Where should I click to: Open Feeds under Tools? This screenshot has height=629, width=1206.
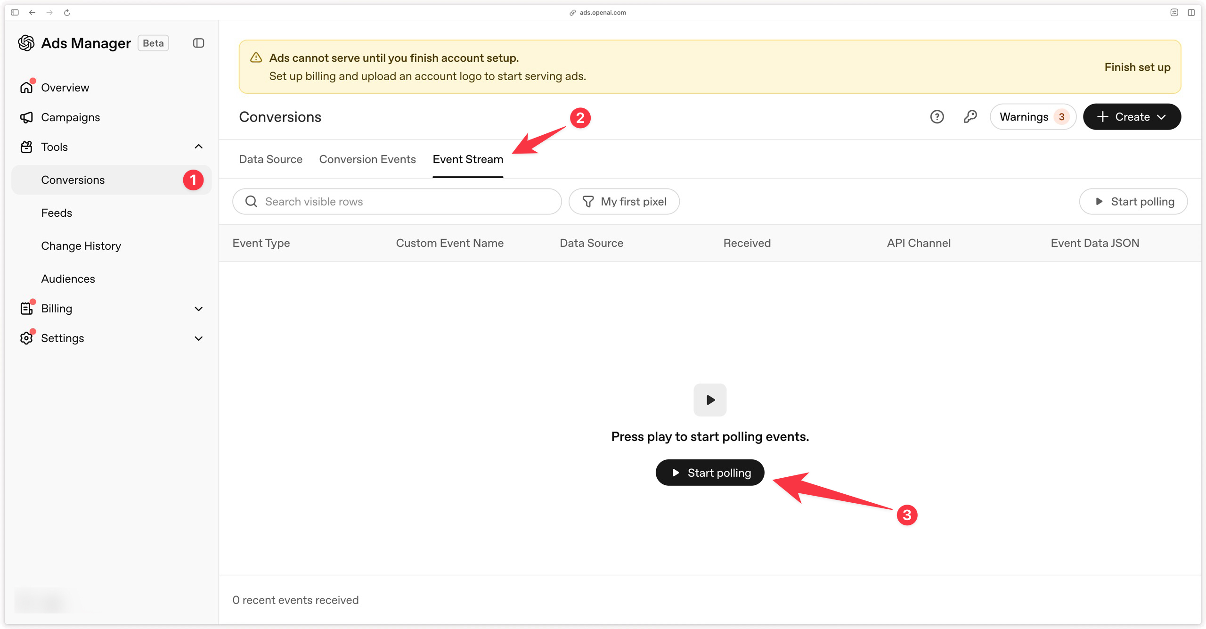pyautogui.click(x=57, y=213)
